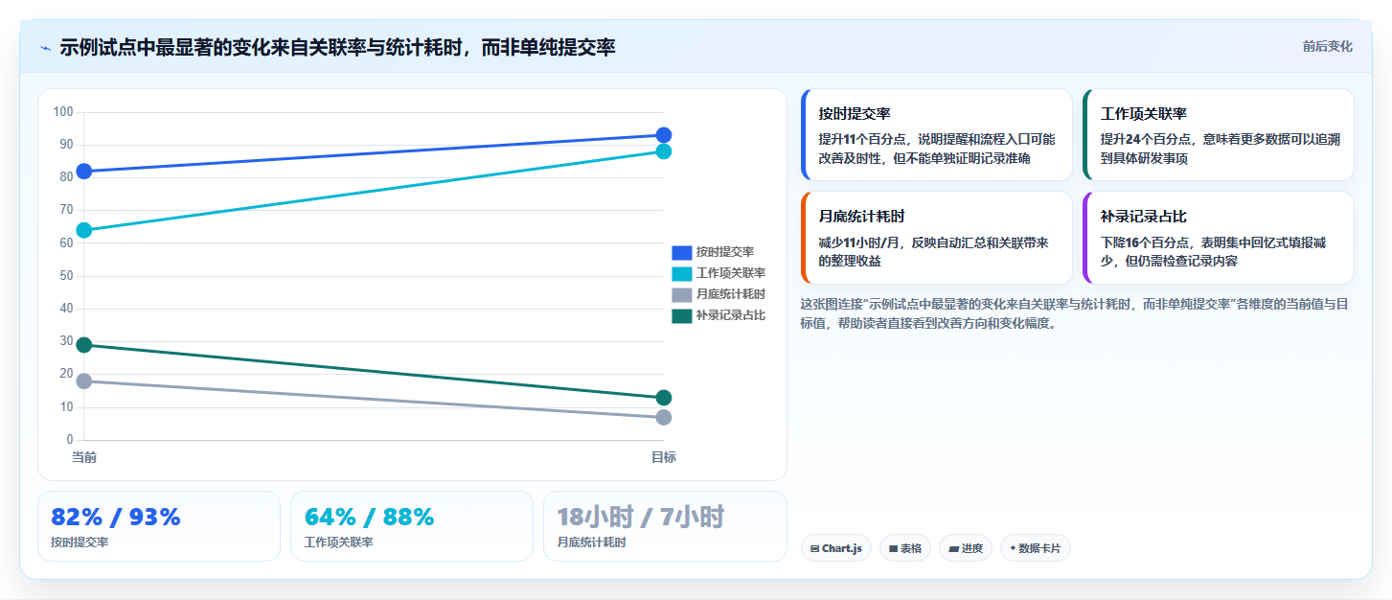Image resolution: width=1392 pixels, height=600 pixels.
Task: Click the 50 y-axis tick label
Action: (x=66, y=276)
